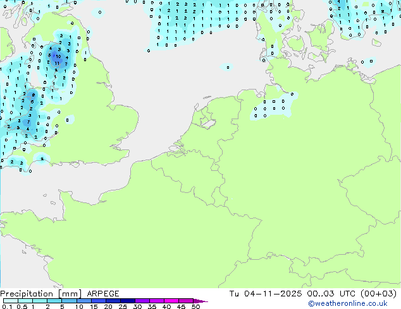Screen dimensions: 401x309
Task: Click the 0.1–0.5 mm legend color box
Action: [x=11, y=301]
